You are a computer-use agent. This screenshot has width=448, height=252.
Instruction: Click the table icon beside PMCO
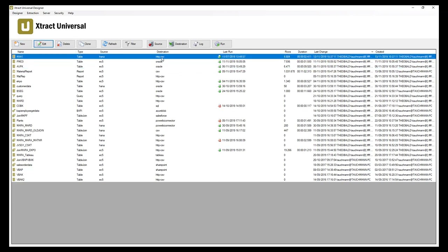(x=14, y=62)
